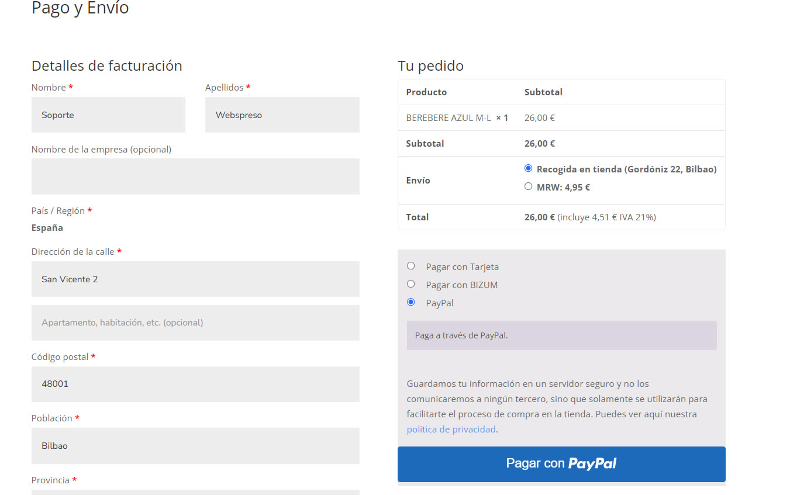The width and height of the screenshot is (790, 495).
Task: Focus the Nombre de la empresa field
Action: click(195, 176)
